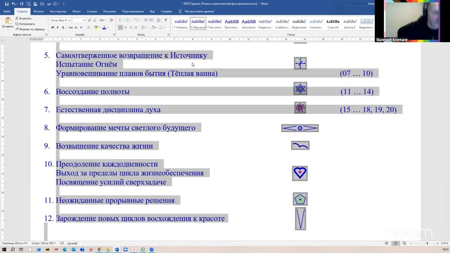Click the Слово 126 из 78211 count
The image size is (450, 253).
coord(44,243)
